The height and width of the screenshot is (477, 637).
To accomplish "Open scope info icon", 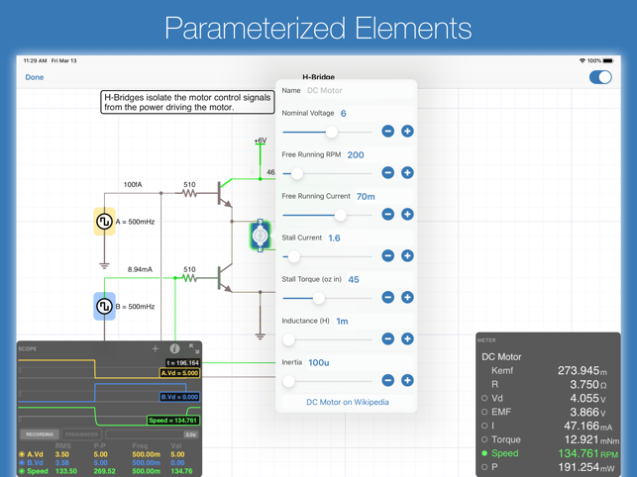I will (x=174, y=348).
